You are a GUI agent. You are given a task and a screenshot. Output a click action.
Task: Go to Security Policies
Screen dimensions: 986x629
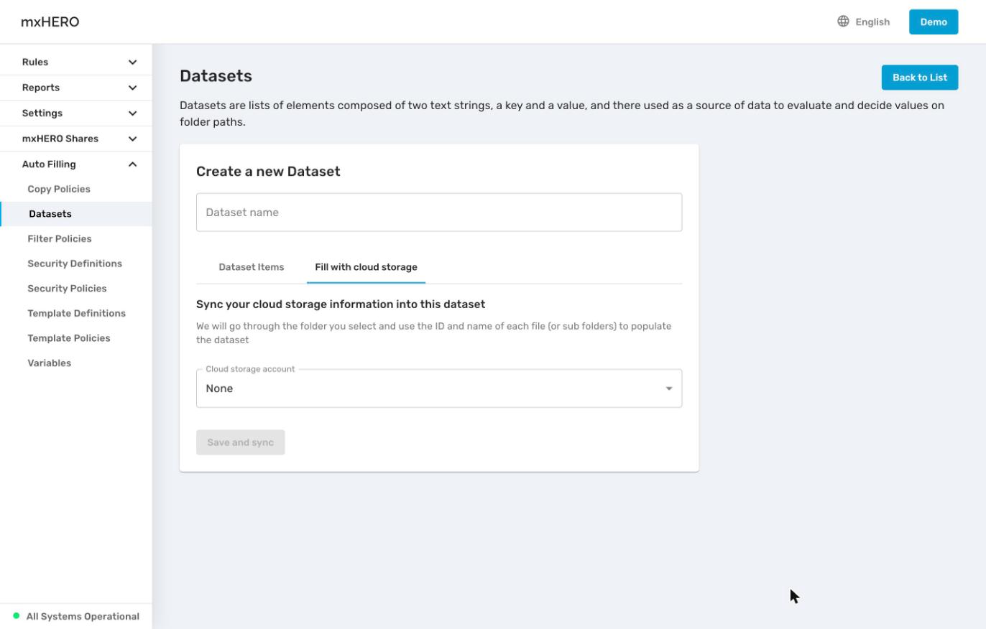coord(67,288)
